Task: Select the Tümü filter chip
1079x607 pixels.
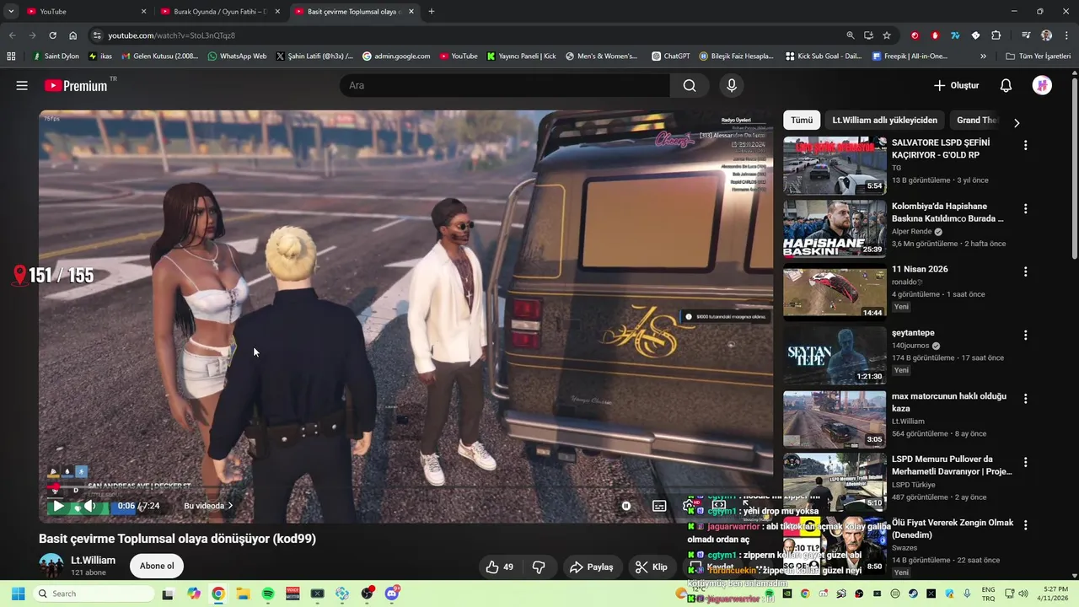Action: [802, 120]
